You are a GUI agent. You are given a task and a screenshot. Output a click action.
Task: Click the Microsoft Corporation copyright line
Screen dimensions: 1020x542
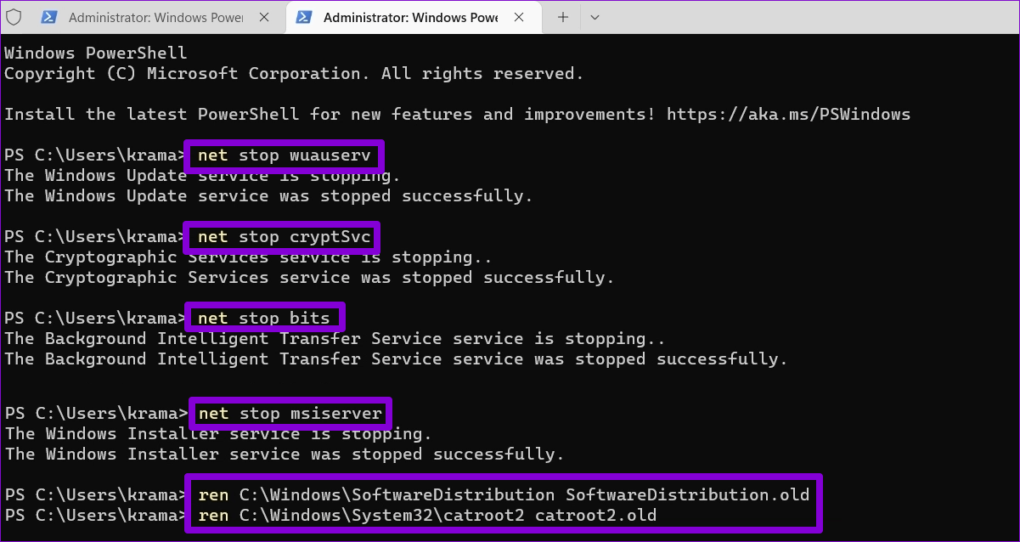click(294, 73)
